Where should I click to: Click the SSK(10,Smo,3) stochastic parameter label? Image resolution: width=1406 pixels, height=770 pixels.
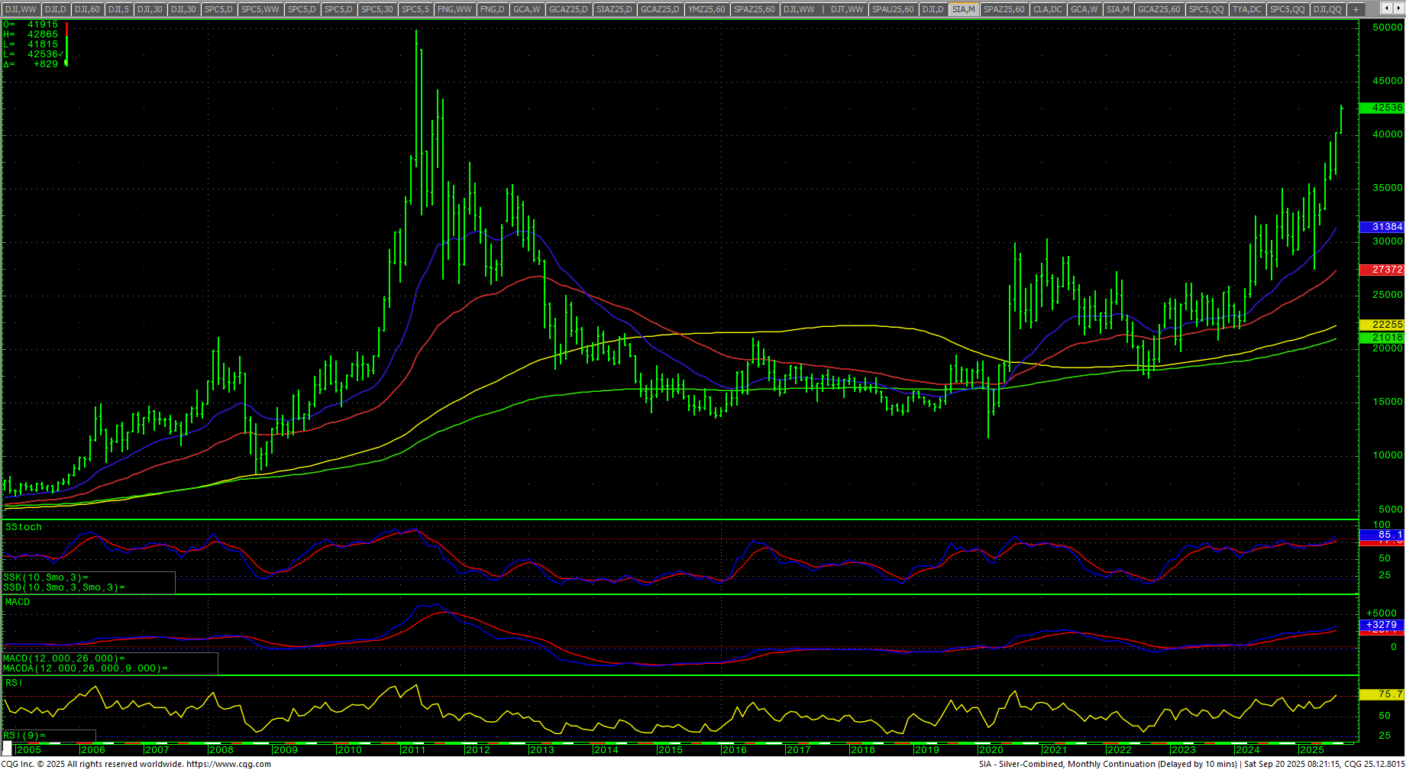coord(46,577)
